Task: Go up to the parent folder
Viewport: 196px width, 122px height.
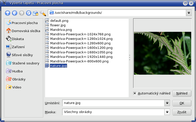Action: point(8,13)
